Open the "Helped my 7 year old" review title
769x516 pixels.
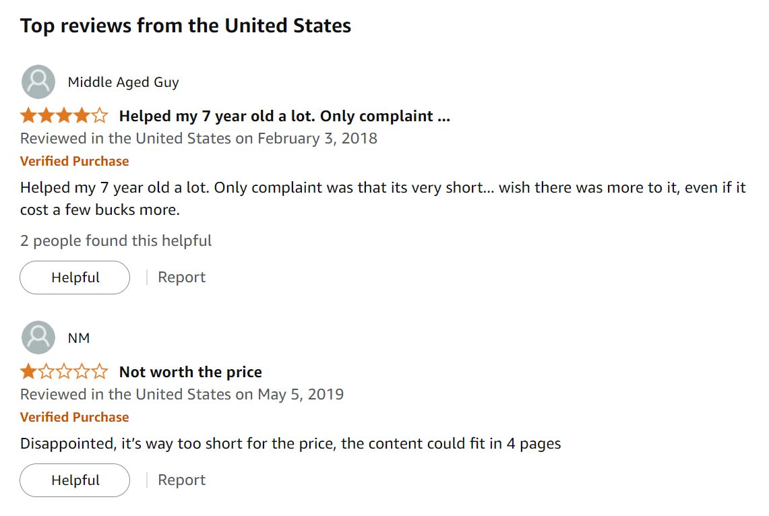point(284,116)
